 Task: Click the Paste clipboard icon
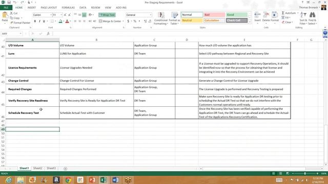point(5,15)
